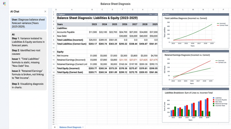Click the 'Liabilities:' label cell
This screenshot has width=231, height=129.
(x=62, y=28)
